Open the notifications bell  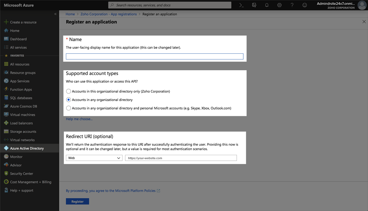pos(267,5)
